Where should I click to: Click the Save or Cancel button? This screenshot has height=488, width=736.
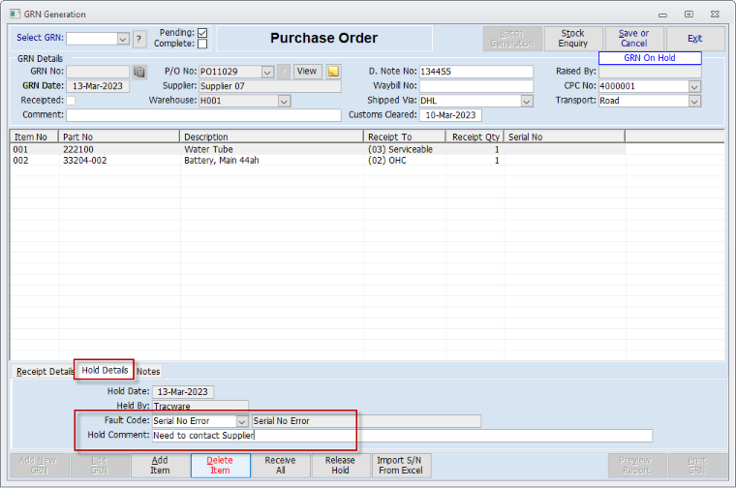pyautogui.click(x=634, y=39)
